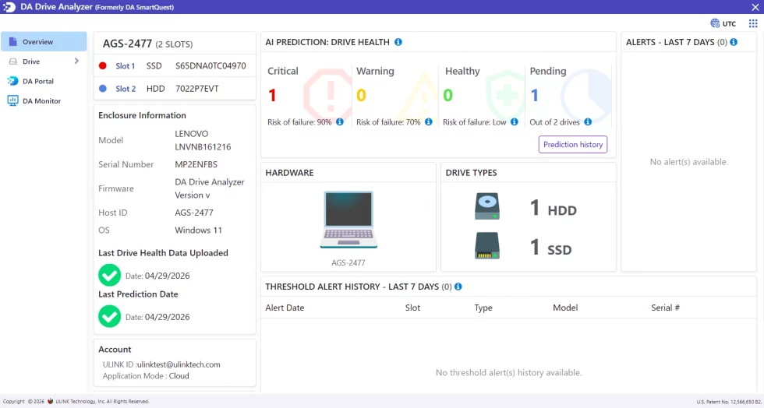Open info for AI Prediction Drive Health
Screen dimensions: 764x408
pos(398,42)
